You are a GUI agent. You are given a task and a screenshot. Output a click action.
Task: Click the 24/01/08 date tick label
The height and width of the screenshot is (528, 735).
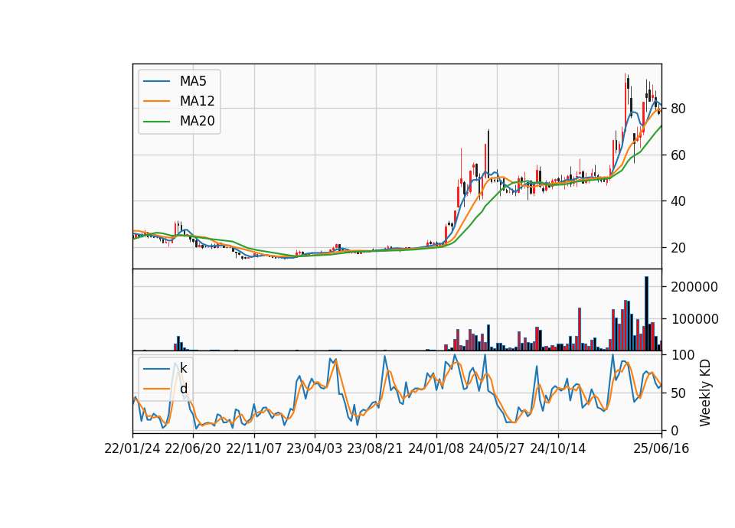pos(436,448)
